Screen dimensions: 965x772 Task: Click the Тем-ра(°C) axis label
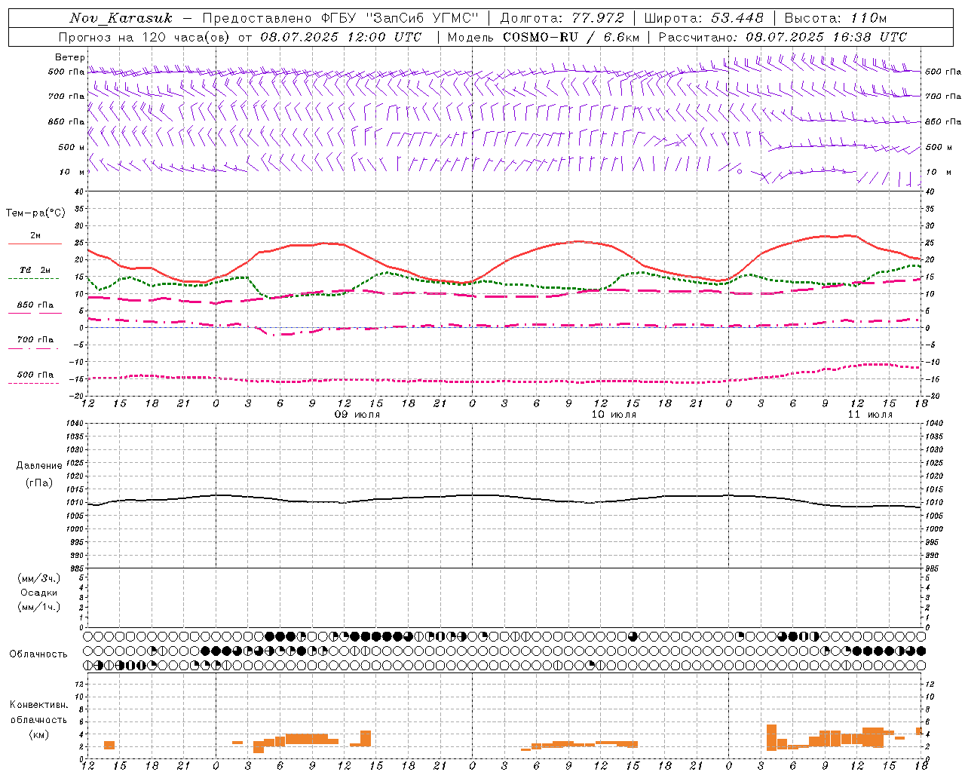(x=35, y=213)
